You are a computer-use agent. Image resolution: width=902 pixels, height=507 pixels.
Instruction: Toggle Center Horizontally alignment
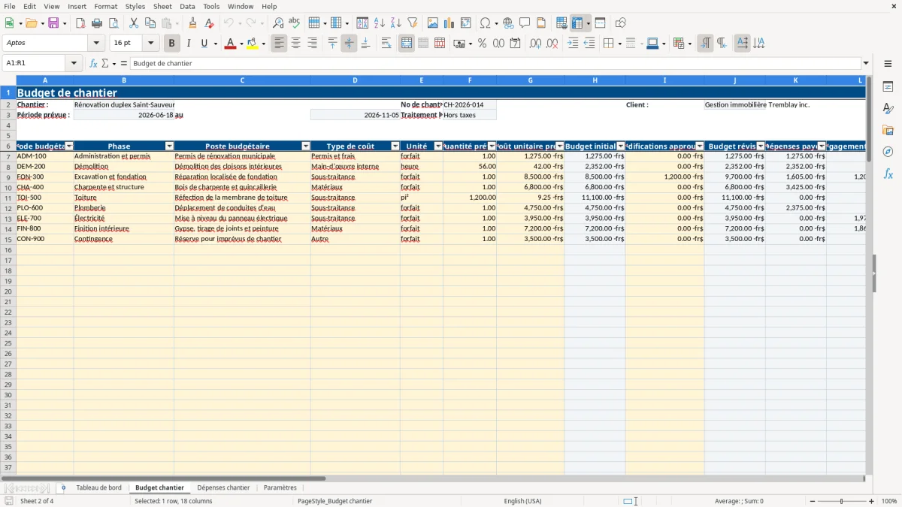[x=295, y=44]
